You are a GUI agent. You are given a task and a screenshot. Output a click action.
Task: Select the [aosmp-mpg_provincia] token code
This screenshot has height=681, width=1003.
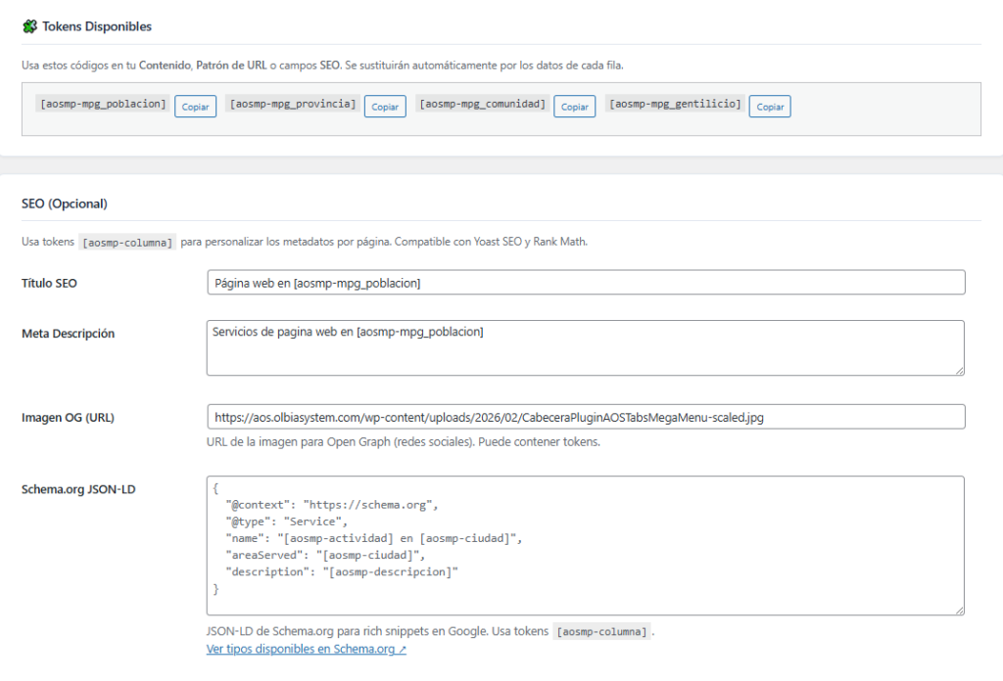pos(293,104)
